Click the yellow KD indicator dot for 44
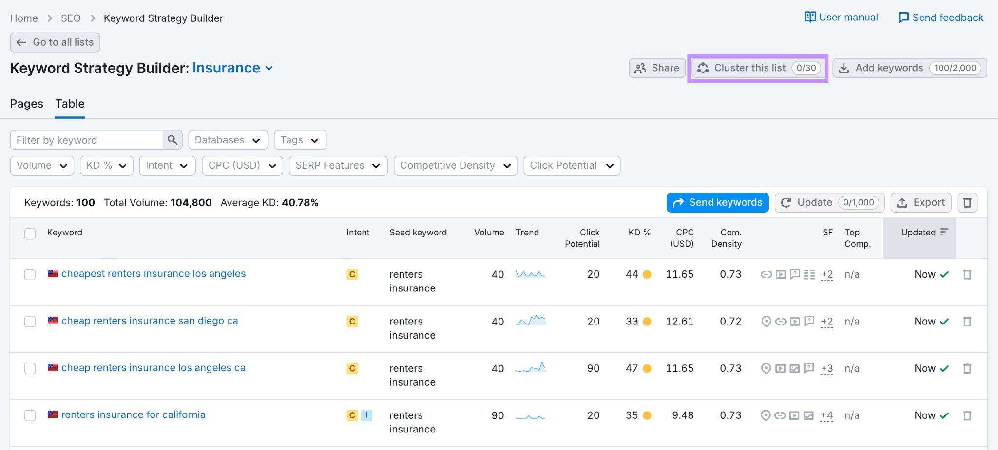Screen dimensions: 998x450 647,275
